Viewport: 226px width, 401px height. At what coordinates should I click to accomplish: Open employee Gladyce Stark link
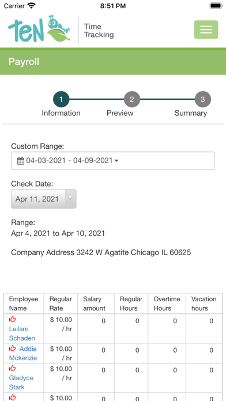pyautogui.click(x=21, y=383)
